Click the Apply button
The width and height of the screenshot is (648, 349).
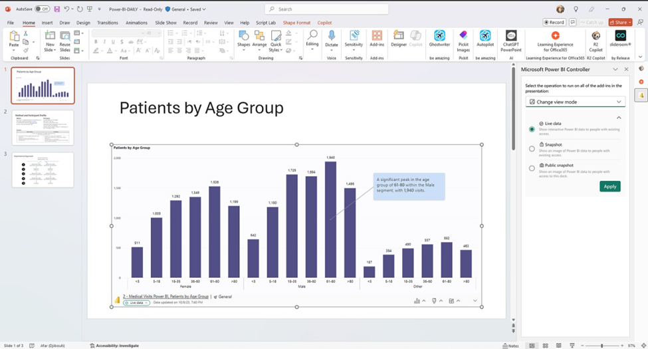[x=609, y=186]
